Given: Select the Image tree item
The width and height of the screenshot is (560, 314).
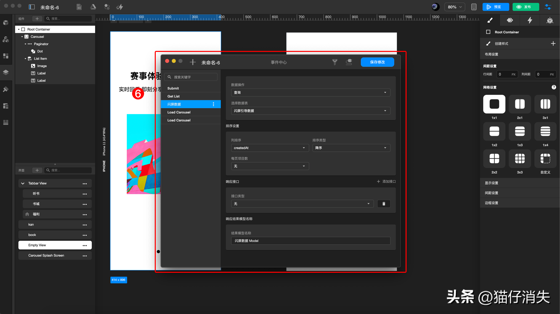Looking at the screenshot, I should (x=42, y=66).
